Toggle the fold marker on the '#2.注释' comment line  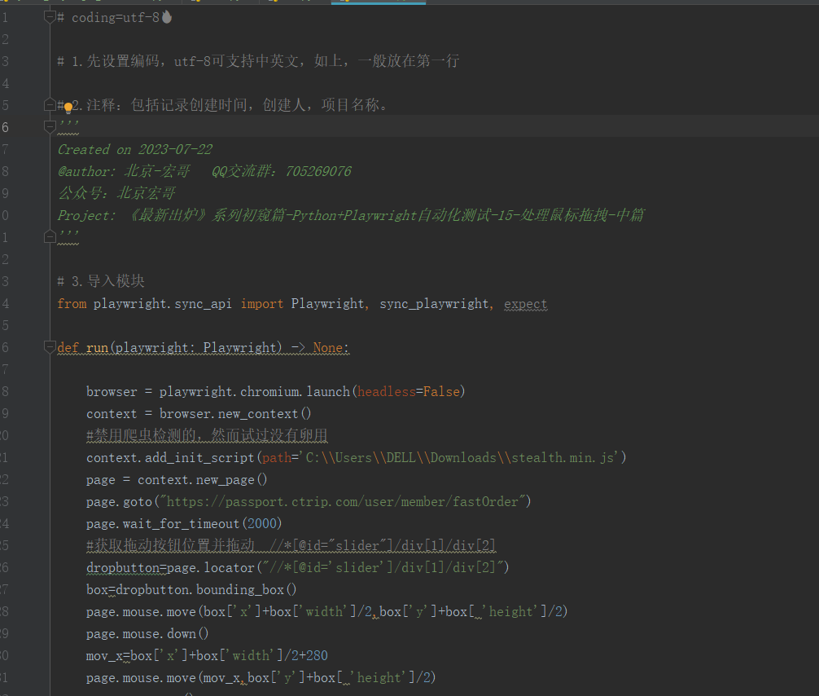(x=50, y=105)
